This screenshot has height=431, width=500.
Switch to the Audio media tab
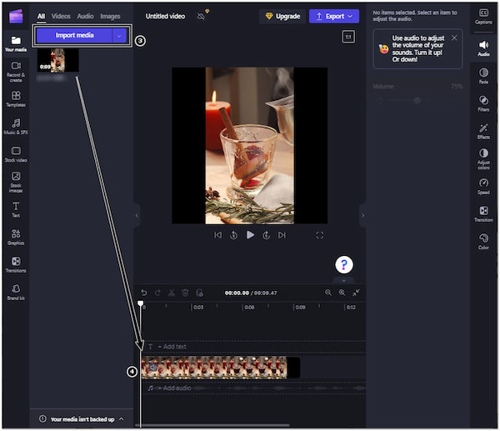click(85, 16)
